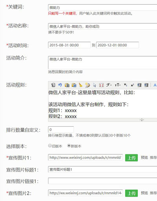The image size is (157, 201).
Task: Click into the 活动简介 textarea
Action: 102,63
